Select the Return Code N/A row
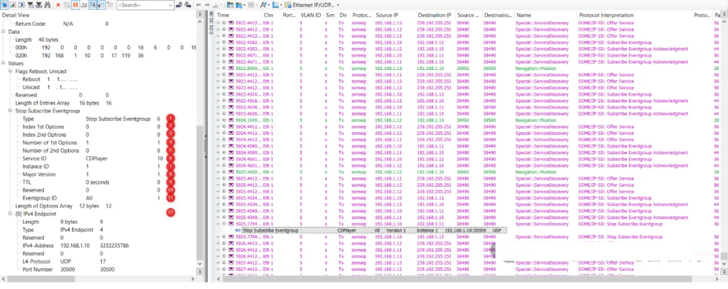 pyautogui.click(x=62, y=23)
